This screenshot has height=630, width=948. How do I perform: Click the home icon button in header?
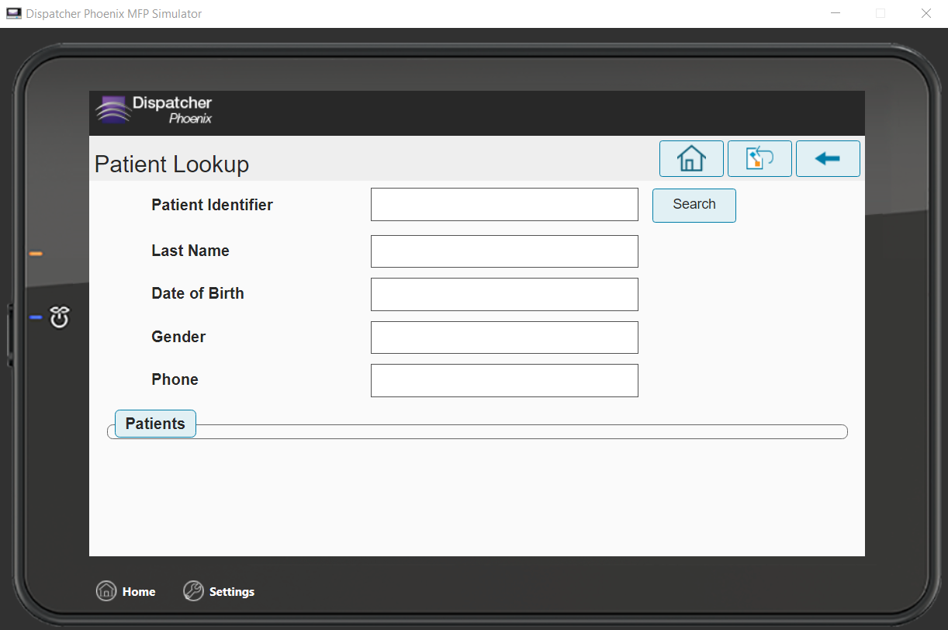click(x=691, y=159)
